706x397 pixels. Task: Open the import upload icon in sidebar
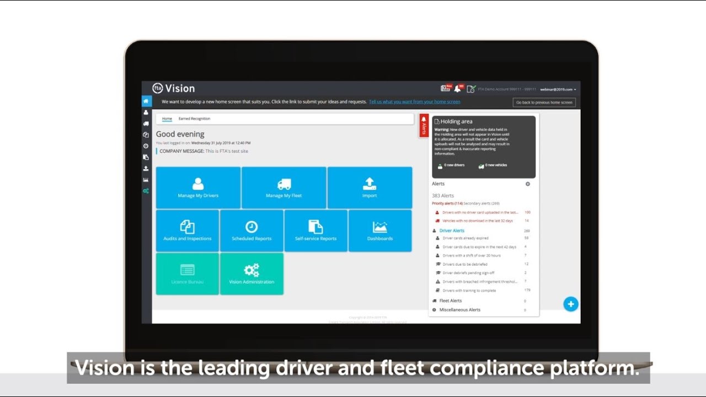point(146,168)
